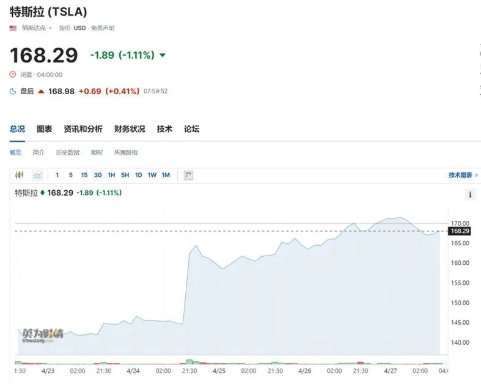Expand the 纳斯达克 exchange dropdown
Viewport: 481px width, 384px height.
pyautogui.click(x=37, y=28)
